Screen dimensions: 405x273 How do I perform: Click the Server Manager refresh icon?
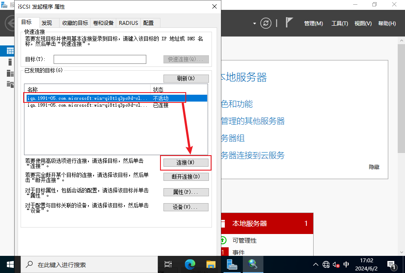[x=266, y=23]
